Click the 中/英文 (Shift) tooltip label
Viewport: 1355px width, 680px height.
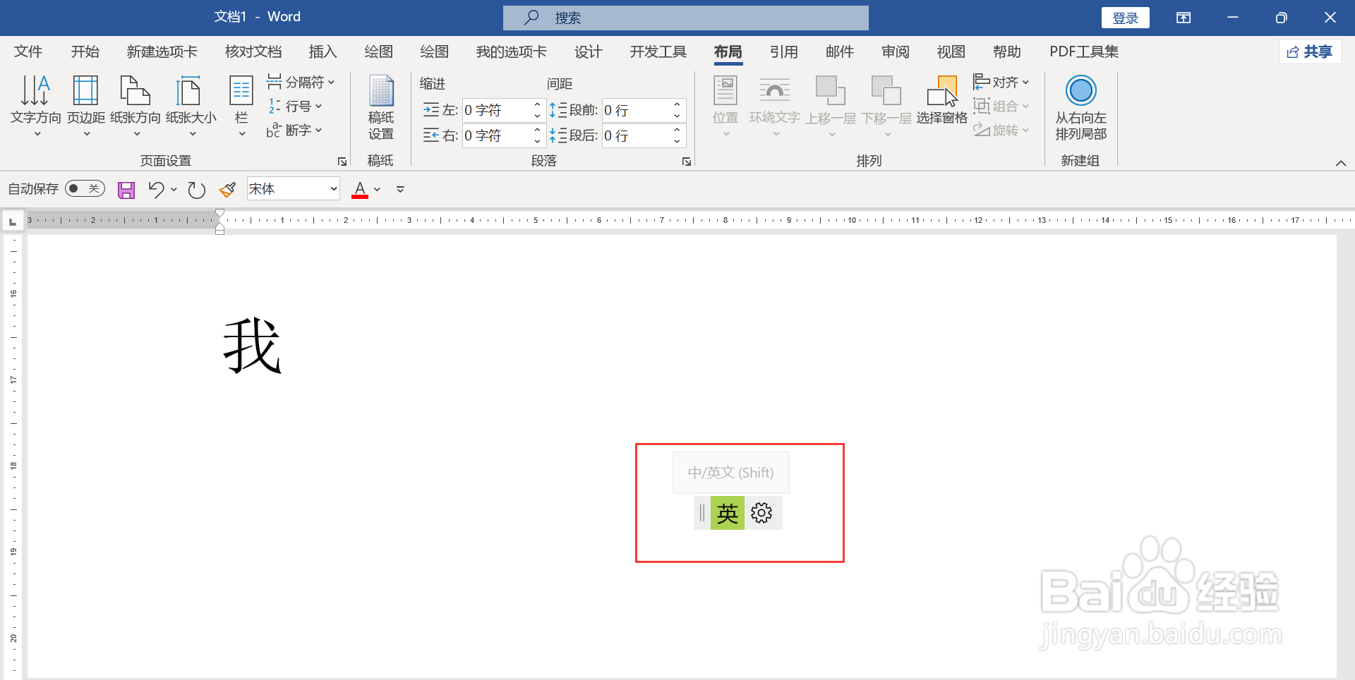pyautogui.click(x=730, y=473)
